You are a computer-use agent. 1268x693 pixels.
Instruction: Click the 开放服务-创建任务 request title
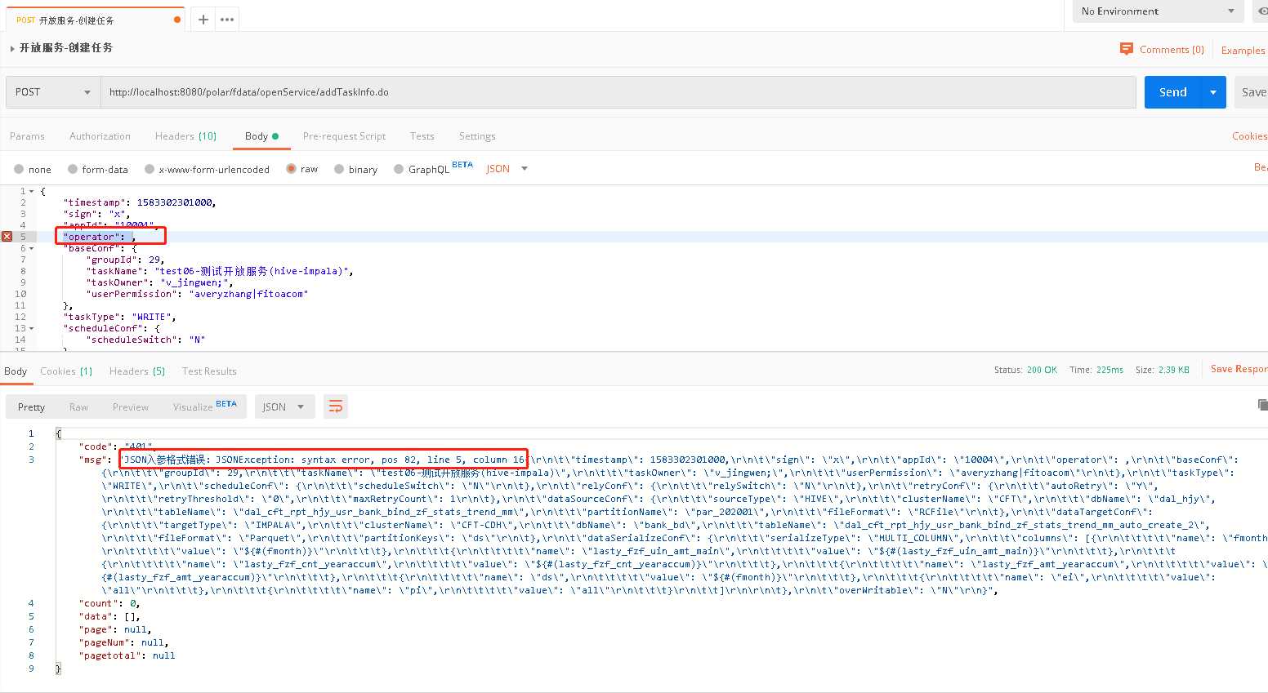click(66, 48)
